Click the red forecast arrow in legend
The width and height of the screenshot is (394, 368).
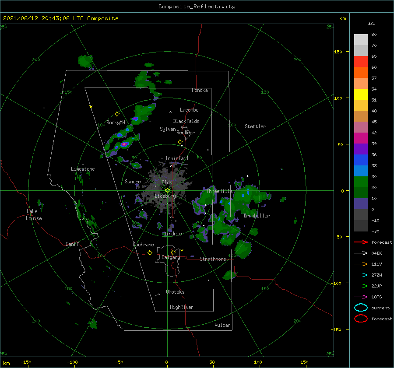[x=361, y=242]
